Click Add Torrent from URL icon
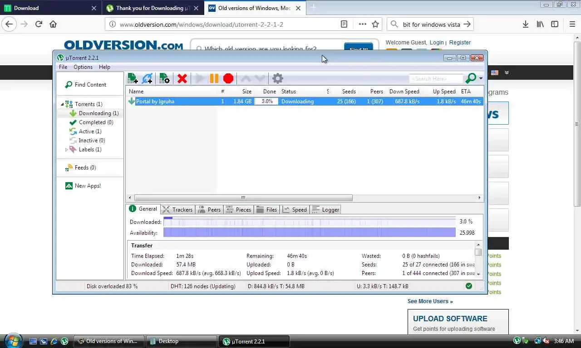581x348 pixels. pyautogui.click(x=147, y=78)
